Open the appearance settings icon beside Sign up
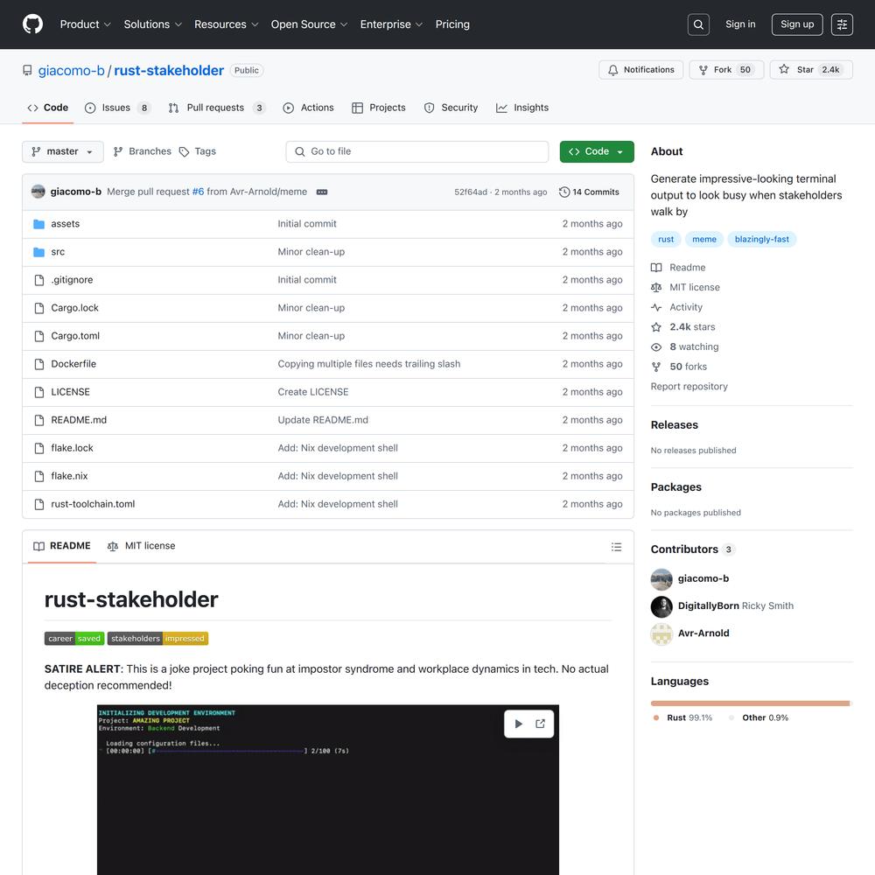875x875 pixels. click(842, 24)
